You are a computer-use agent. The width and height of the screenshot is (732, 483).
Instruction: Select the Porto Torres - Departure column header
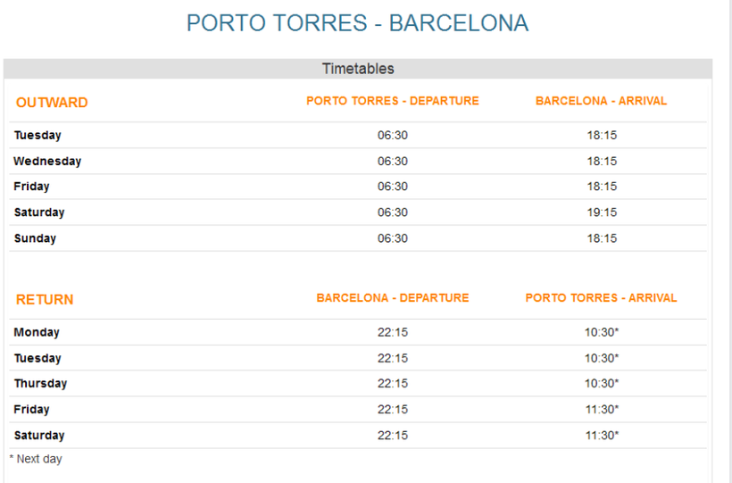click(393, 101)
